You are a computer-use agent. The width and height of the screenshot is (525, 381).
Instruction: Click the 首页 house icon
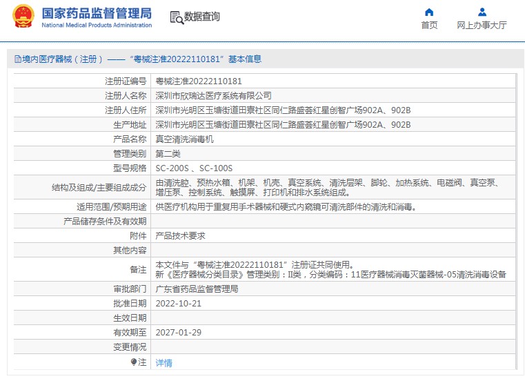[429, 12]
